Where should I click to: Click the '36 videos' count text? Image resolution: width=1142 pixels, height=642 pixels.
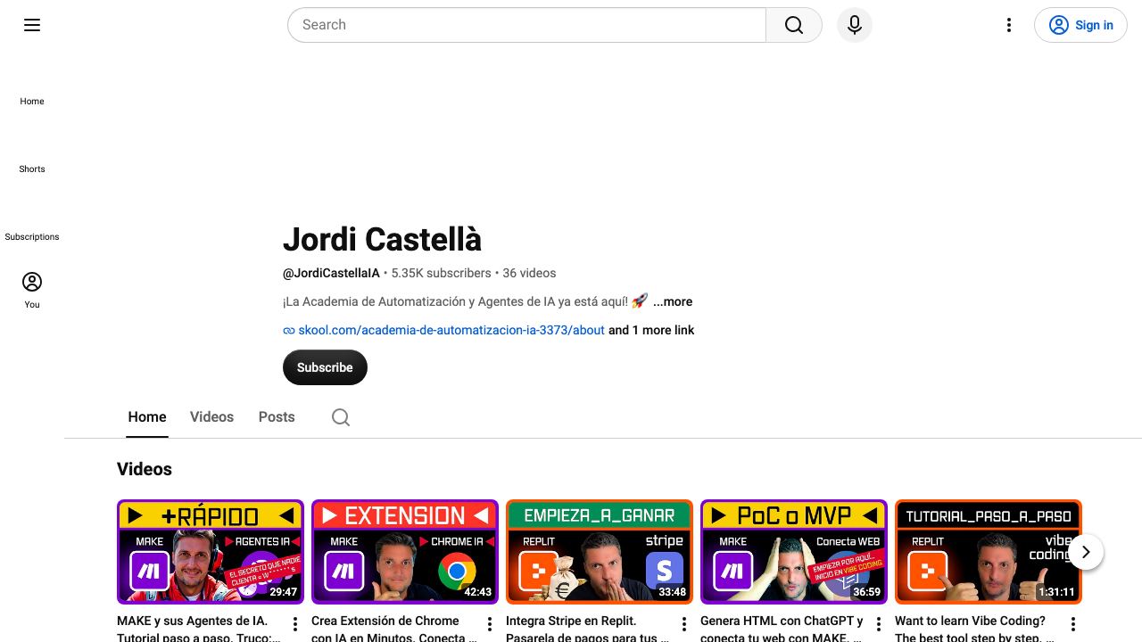click(x=529, y=273)
